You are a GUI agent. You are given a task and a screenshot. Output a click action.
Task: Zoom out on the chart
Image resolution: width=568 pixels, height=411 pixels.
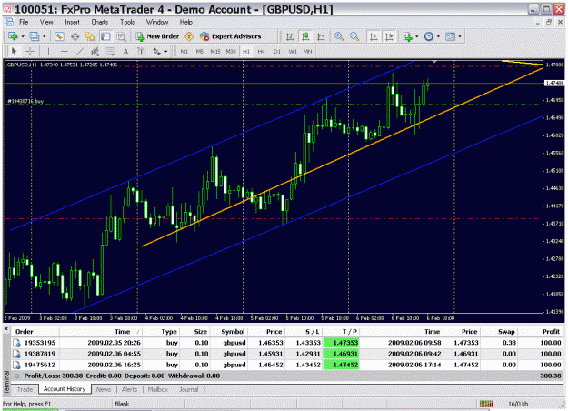tap(354, 36)
